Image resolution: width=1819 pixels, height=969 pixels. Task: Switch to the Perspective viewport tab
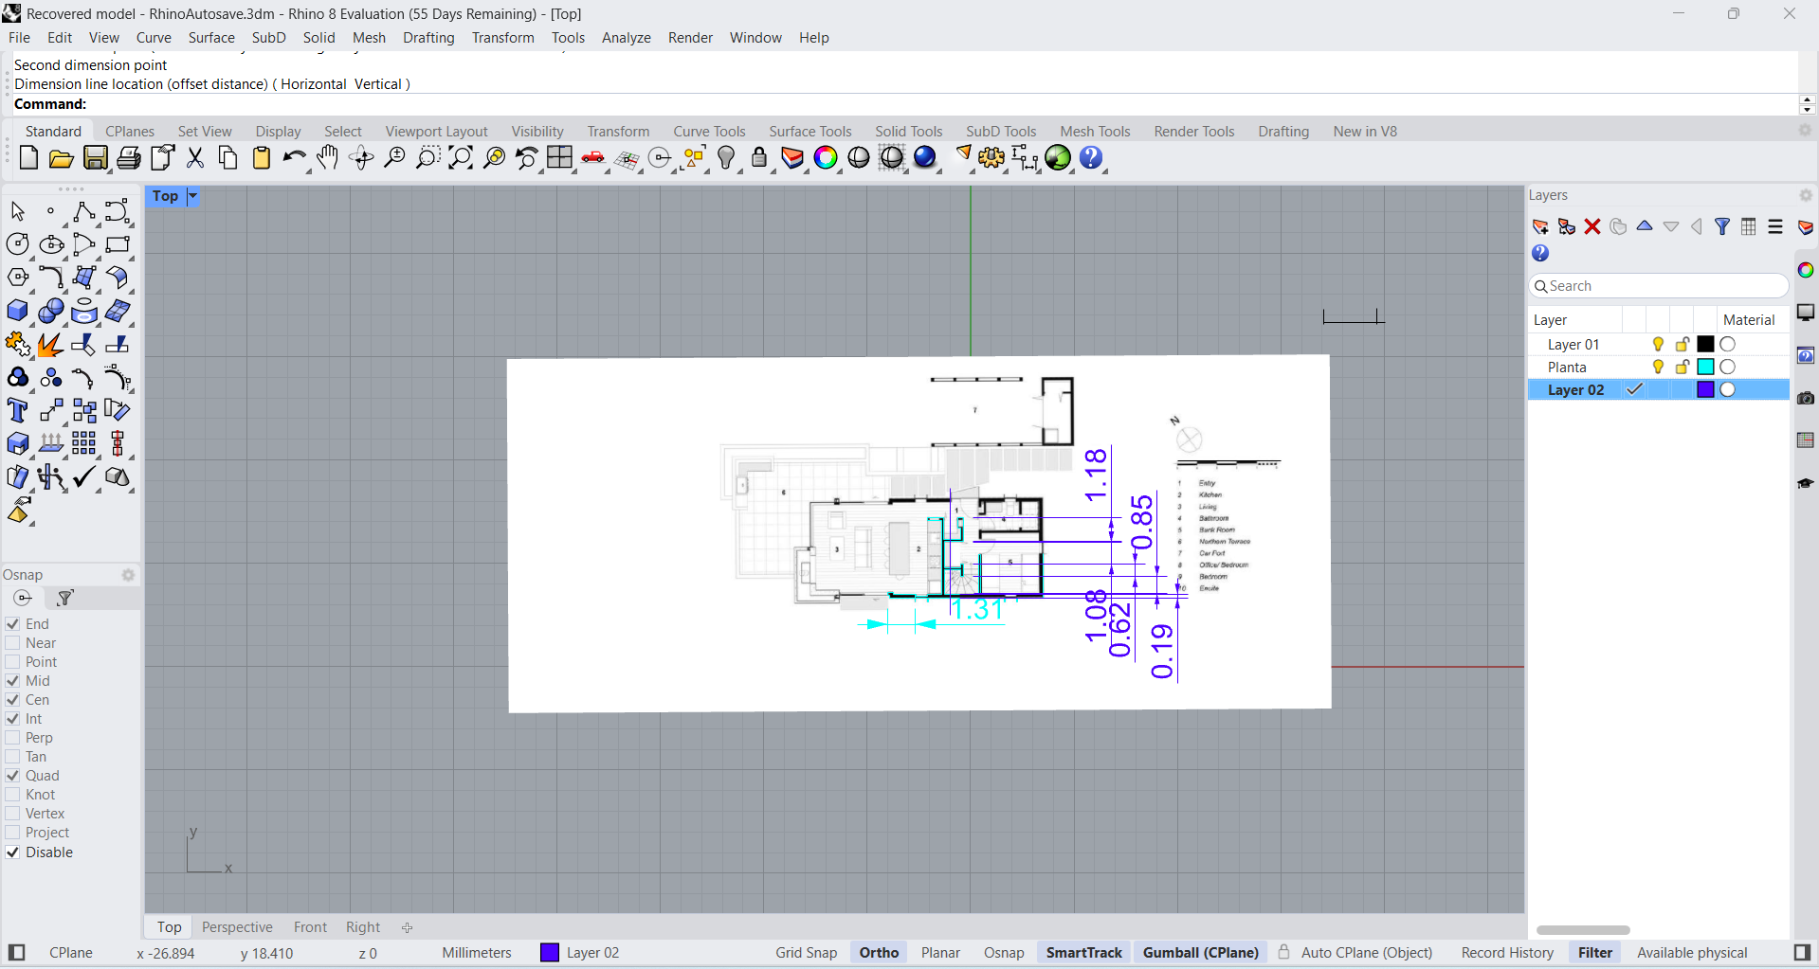coord(237,927)
